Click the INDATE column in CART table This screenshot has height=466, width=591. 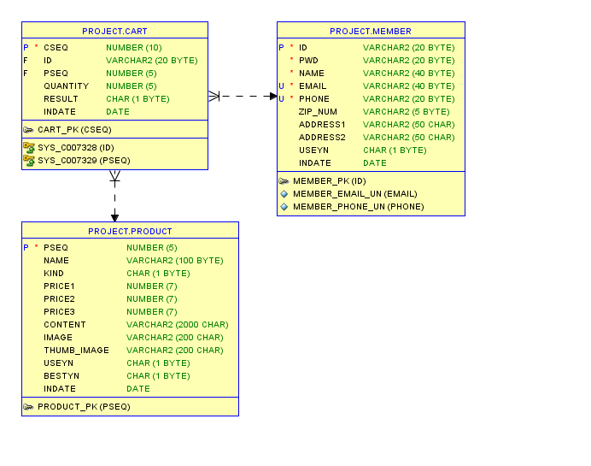60,112
